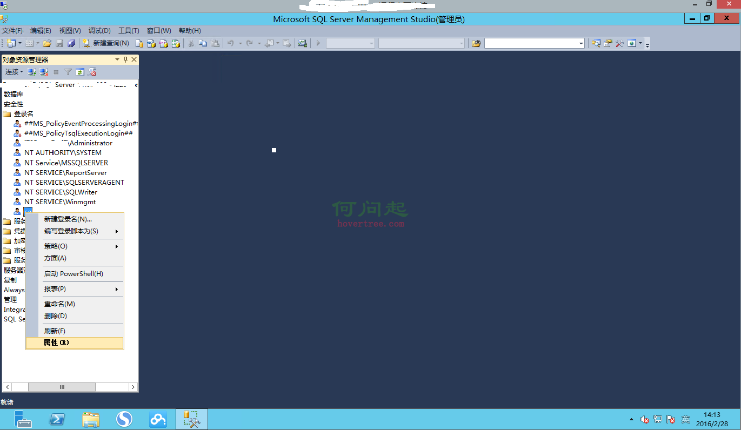Click the Solution Explorer search icon
Image resolution: width=741 pixels, height=430 pixels.
pyautogui.click(x=596, y=43)
